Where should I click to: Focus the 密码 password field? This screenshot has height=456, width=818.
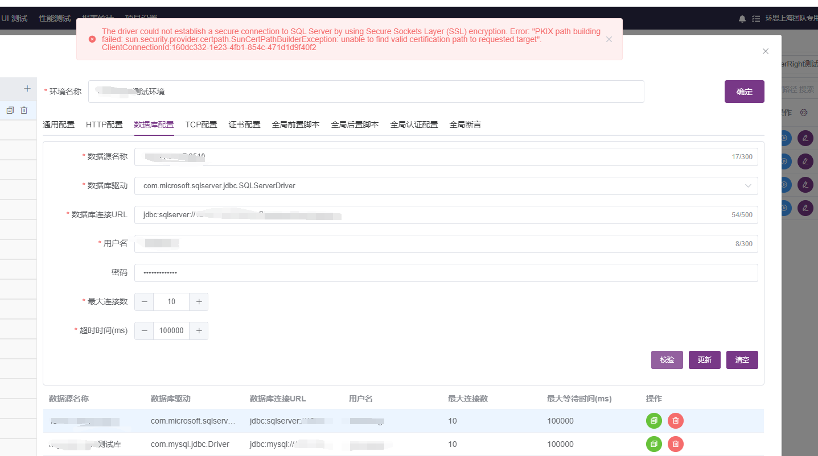pyautogui.click(x=446, y=273)
